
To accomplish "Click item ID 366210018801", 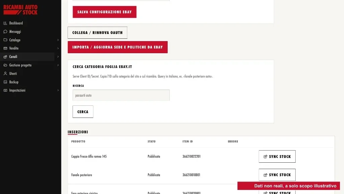I will coord(191,175).
